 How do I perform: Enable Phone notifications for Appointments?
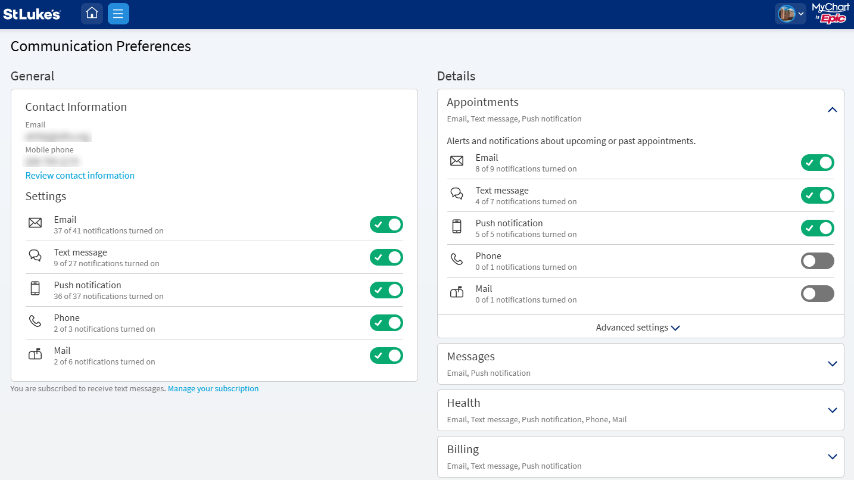pos(817,261)
